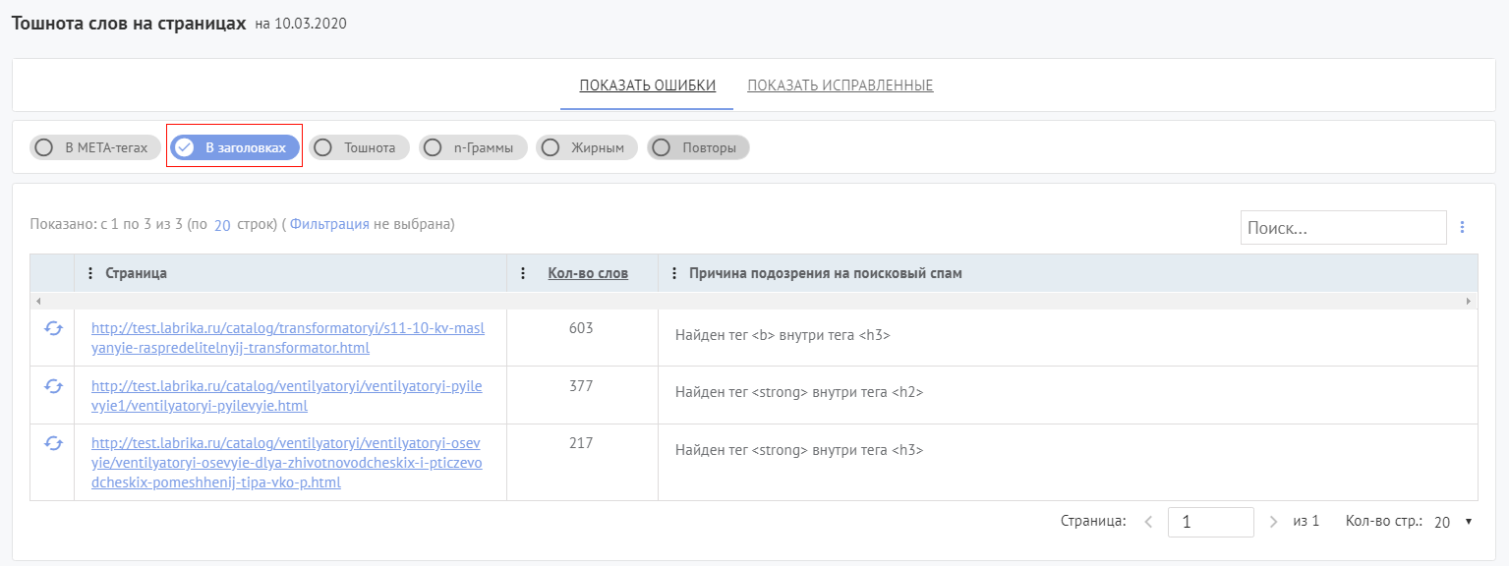Click the Поиск search field

1342,227
